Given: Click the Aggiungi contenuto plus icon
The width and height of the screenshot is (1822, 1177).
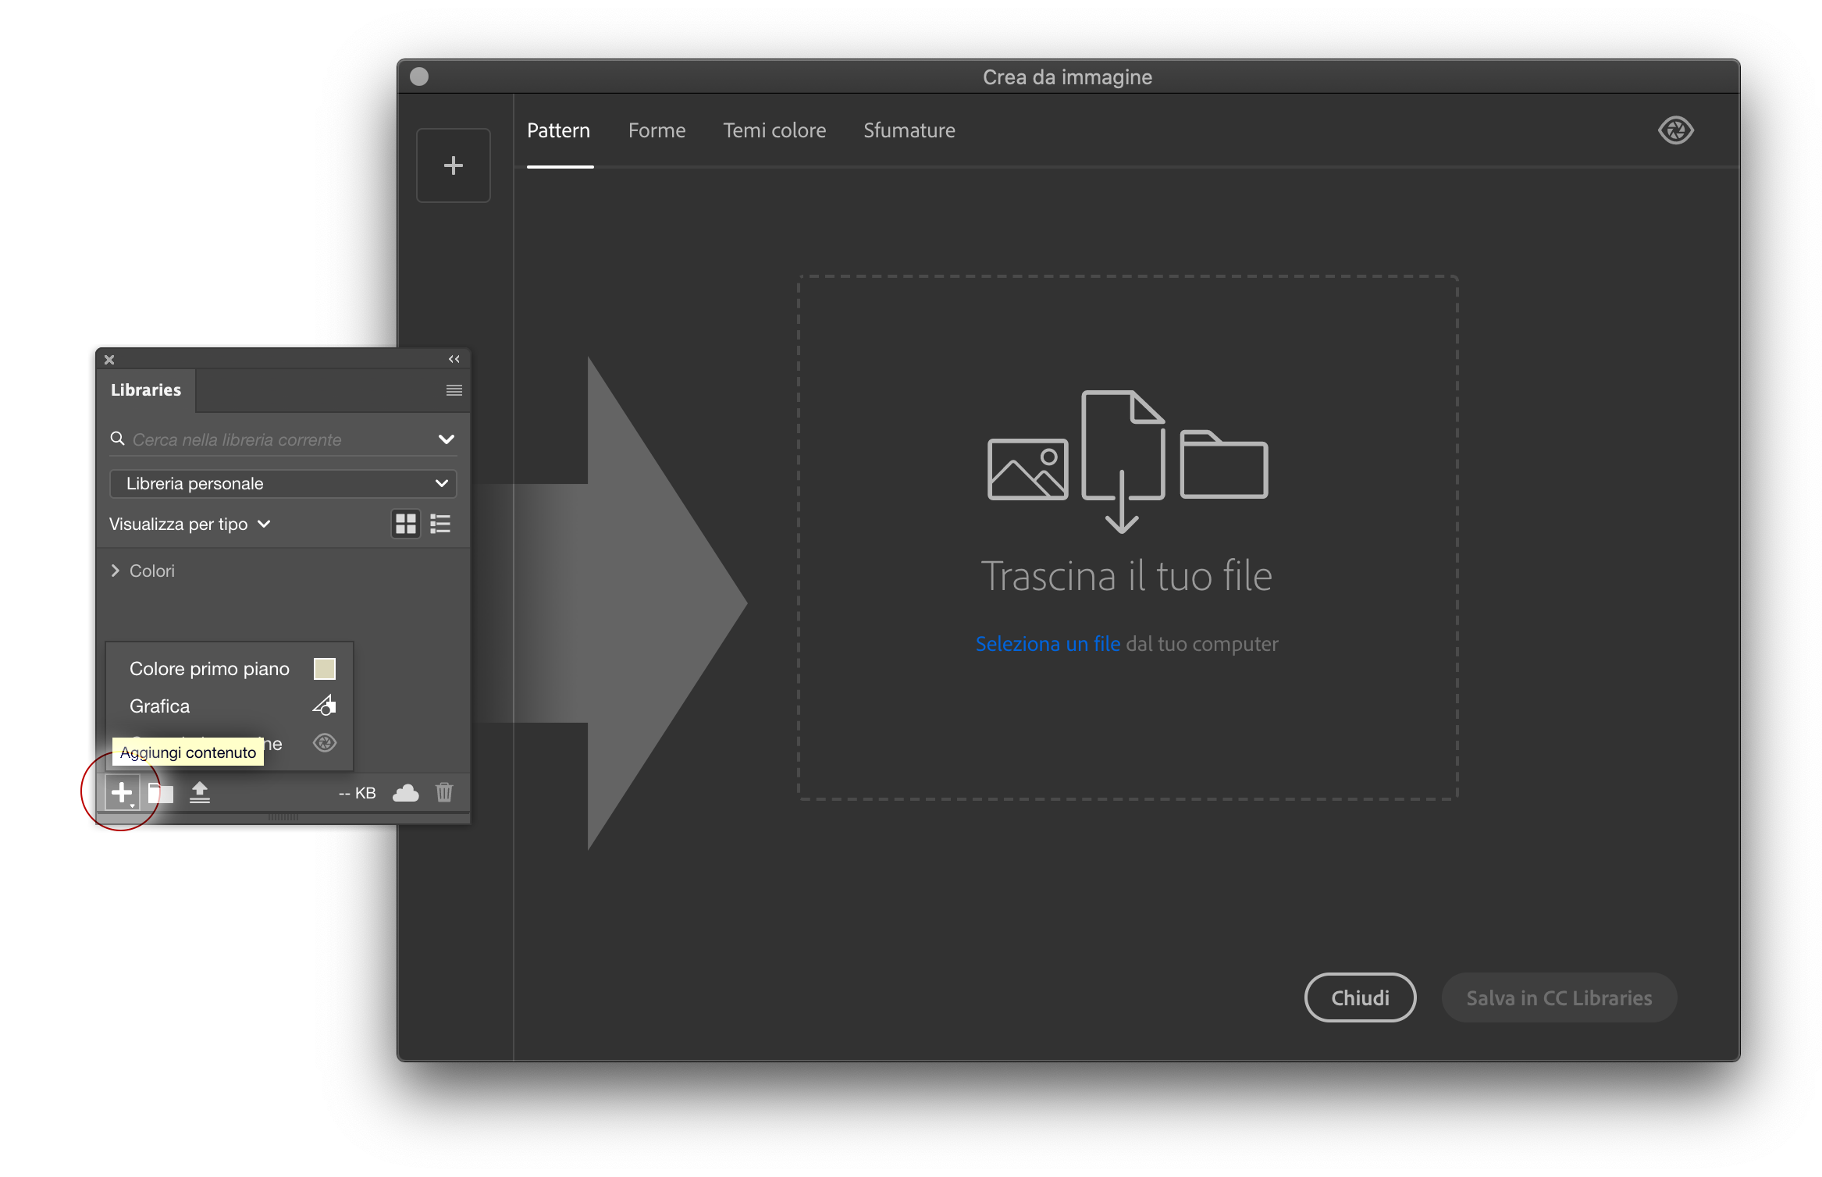Looking at the screenshot, I should [122, 792].
